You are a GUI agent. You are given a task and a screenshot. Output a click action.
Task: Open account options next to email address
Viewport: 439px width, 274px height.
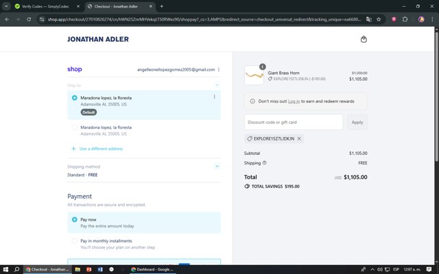point(219,70)
